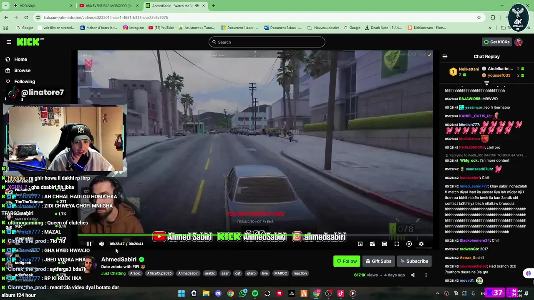534x300 pixels.
Task: Focus the Kick search field
Action: [x=267, y=42]
